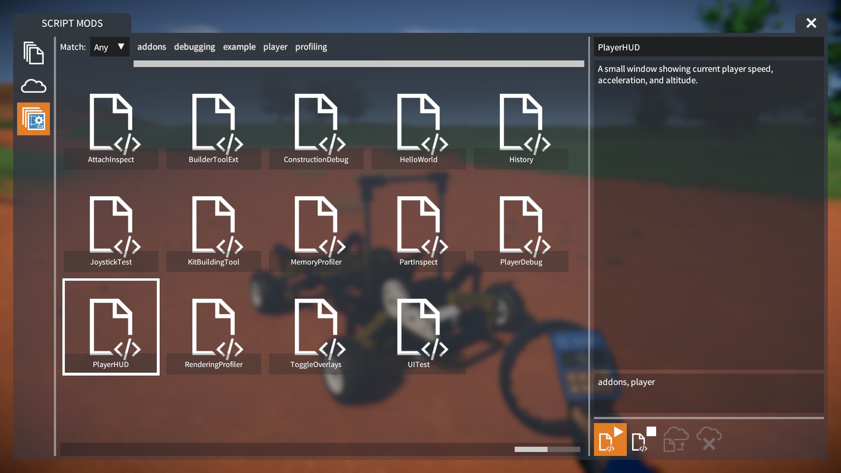Click the local files icon in sidebar
The height and width of the screenshot is (473, 841).
pyautogui.click(x=33, y=53)
